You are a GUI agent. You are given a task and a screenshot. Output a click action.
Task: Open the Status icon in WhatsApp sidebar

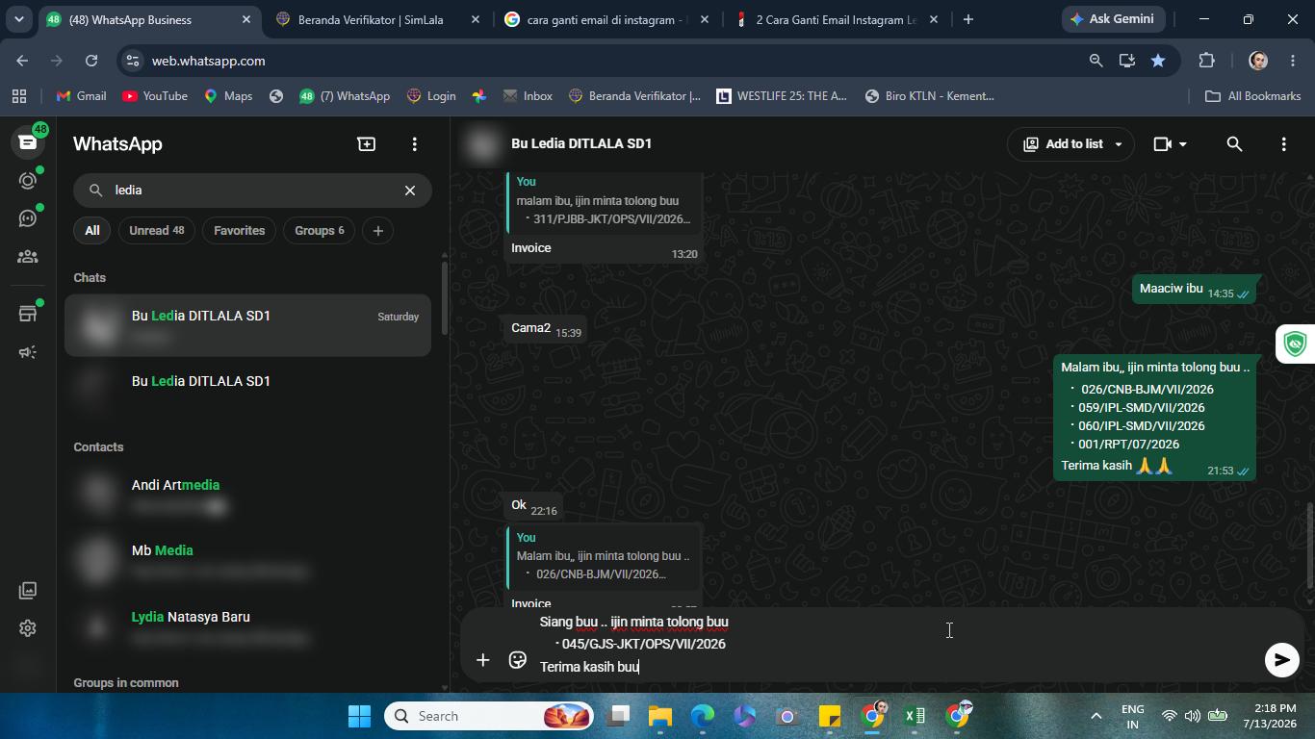28,180
